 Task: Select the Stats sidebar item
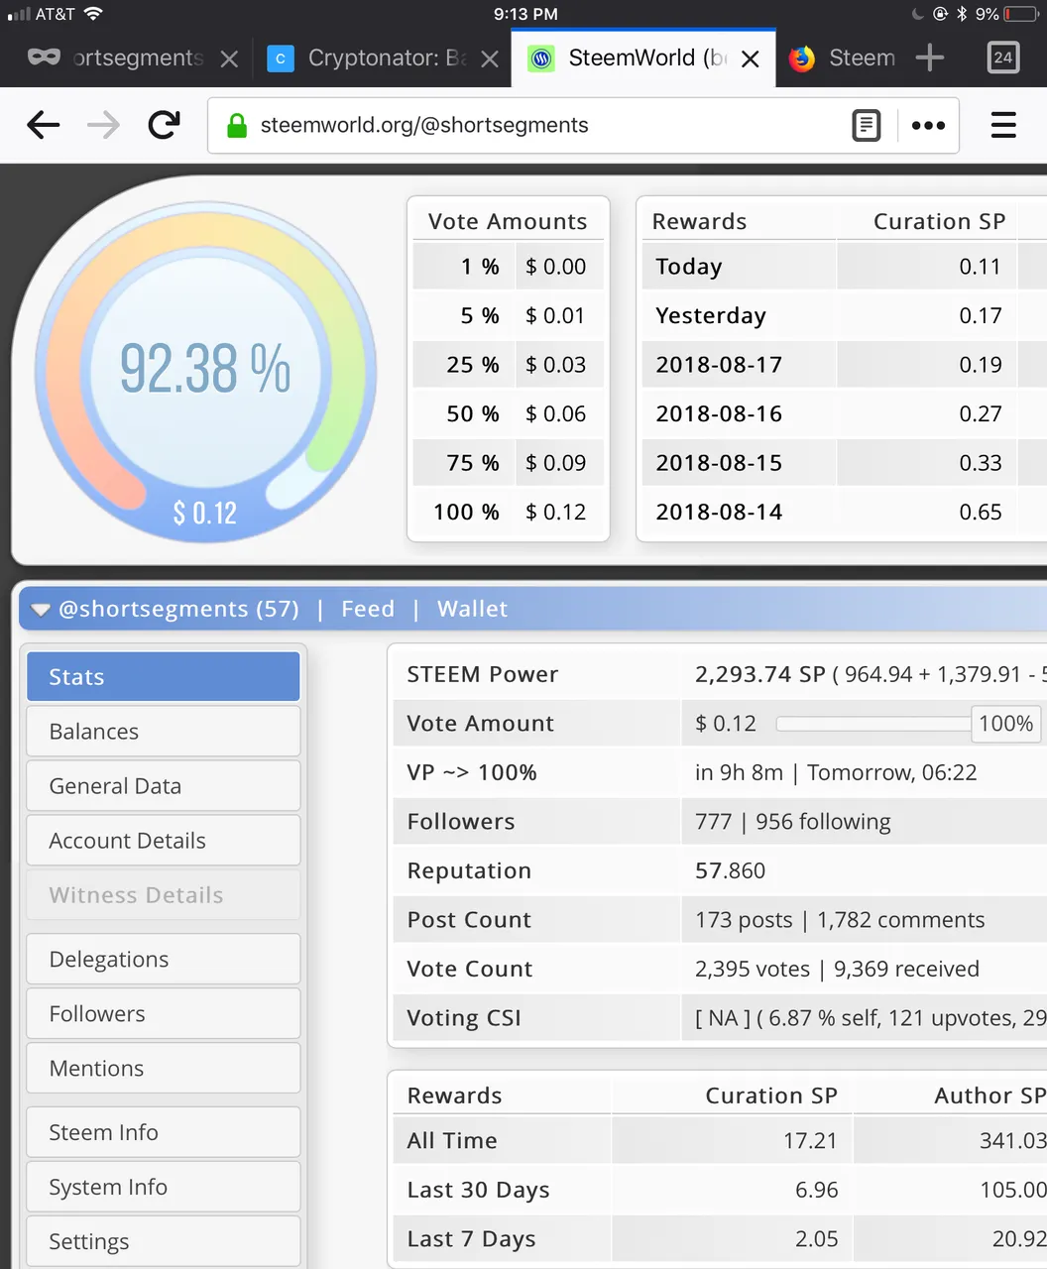pos(164,676)
